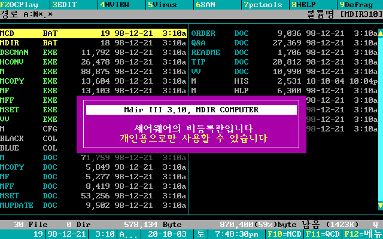Select the MDIR BAT file

coord(93,43)
